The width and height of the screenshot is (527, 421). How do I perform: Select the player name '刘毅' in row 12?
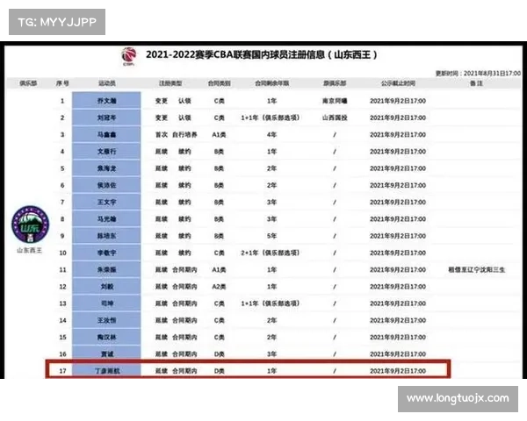pyautogui.click(x=107, y=287)
